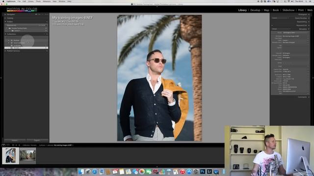Open the Lightroom menu in menu bar
Image resolution: width=314 pixels, height=176 pixels.
pyautogui.click(x=11, y=1)
